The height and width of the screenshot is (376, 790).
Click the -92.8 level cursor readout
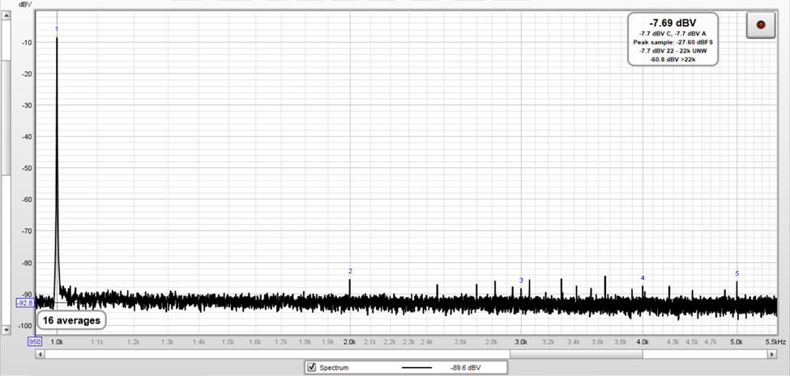(25, 303)
